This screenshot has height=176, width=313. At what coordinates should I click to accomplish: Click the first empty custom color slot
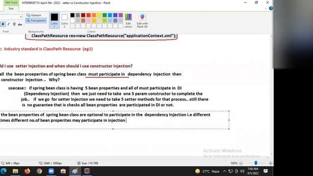[72, 26]
